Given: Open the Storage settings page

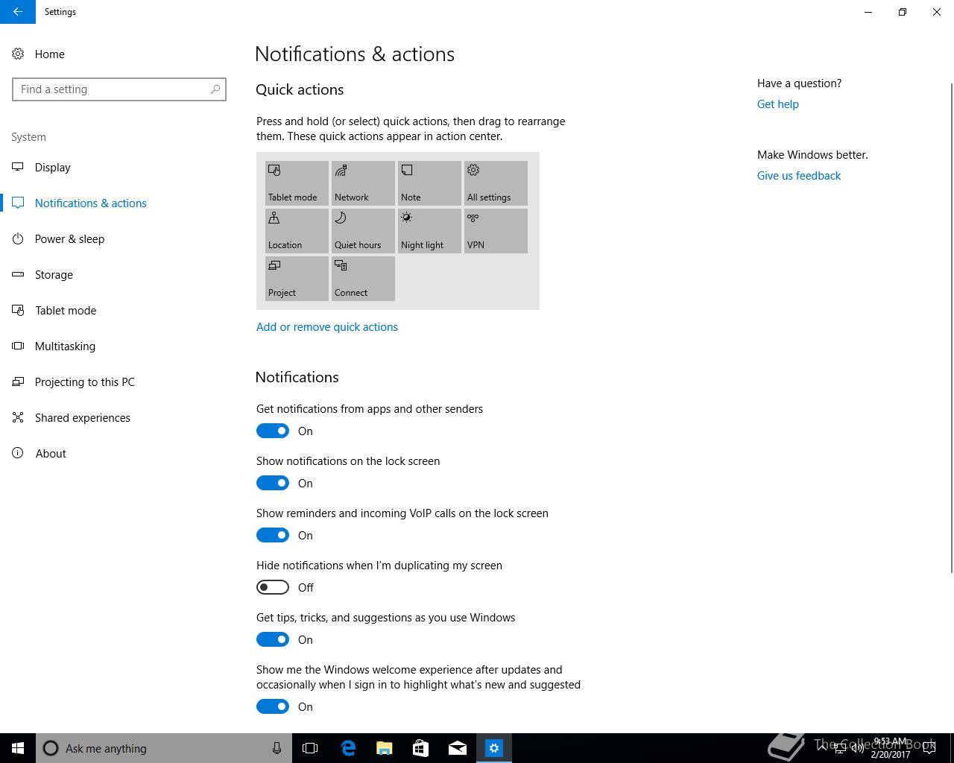Looking at the screenshot, I should pos(119,274).
